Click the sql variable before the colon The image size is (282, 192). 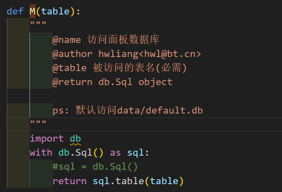(135, 153)
